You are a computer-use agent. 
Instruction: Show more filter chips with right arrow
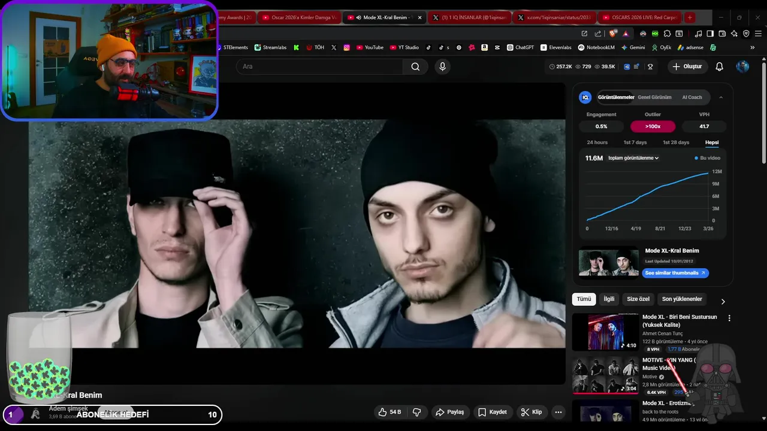(x=723, y=302)
